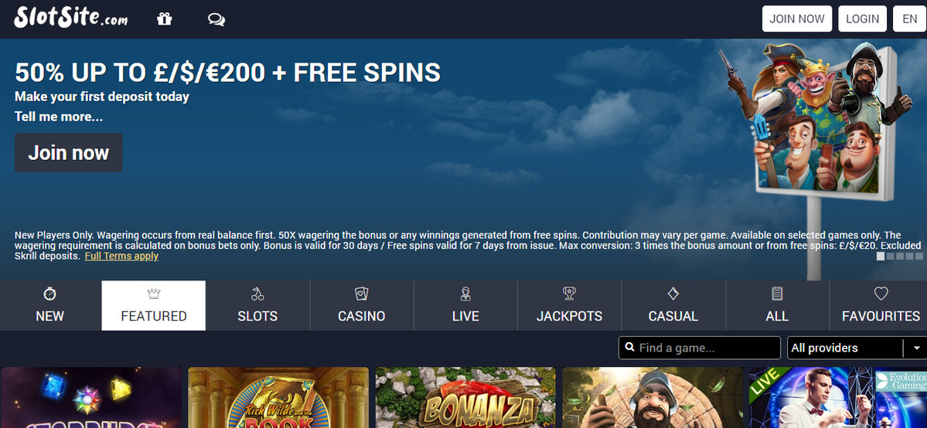The height and width of the screenshot is (428, 927).
Task: Select the second banner slide indicator
Action: tap(891, 256)
